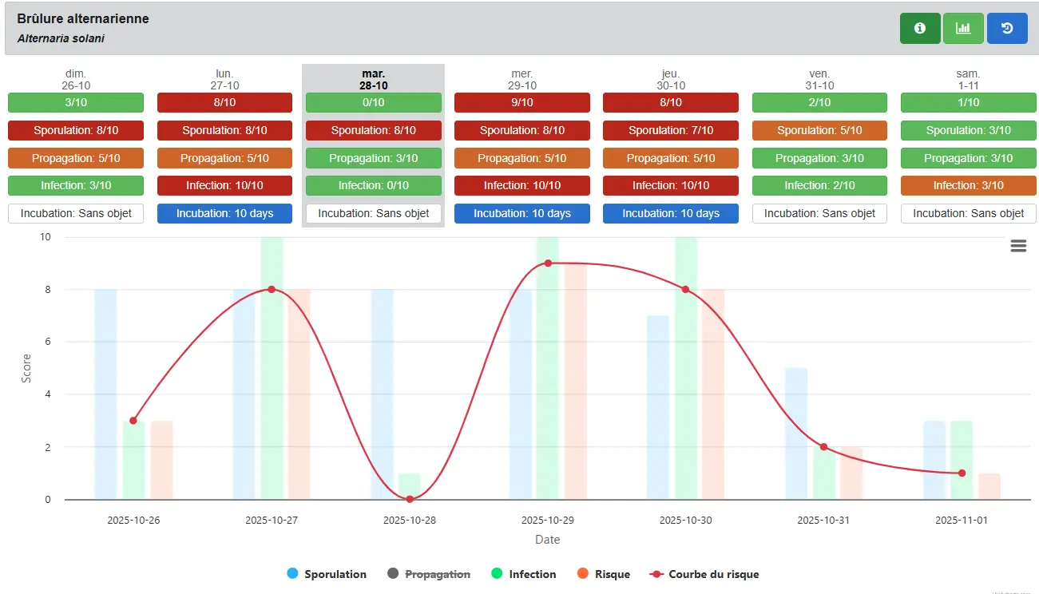Hide the Risque series via legend

pos(612,574)
